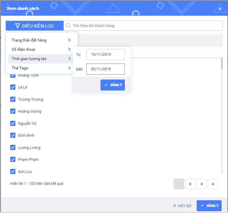The image size is (228, 213).
Task: Select Thời gian tương tác menu item
Action: pos(29,59)
